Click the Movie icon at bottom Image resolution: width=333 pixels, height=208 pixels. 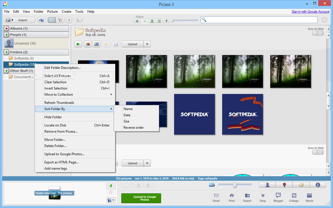pyautogui.click(x=310, y=198)
